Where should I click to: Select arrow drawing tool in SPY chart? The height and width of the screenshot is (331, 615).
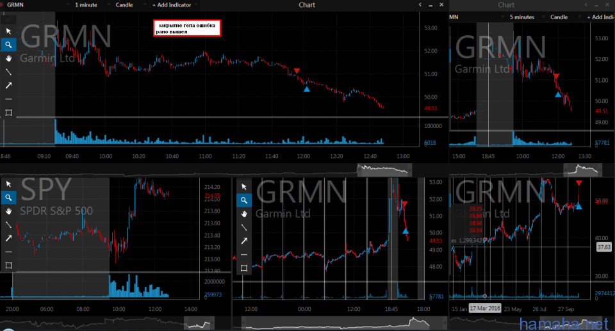pyautogui.click(x=8, y=238)
